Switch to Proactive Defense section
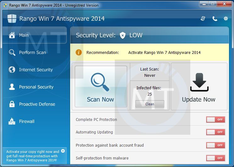Screen dimensions: 234x167 (35, 104)
